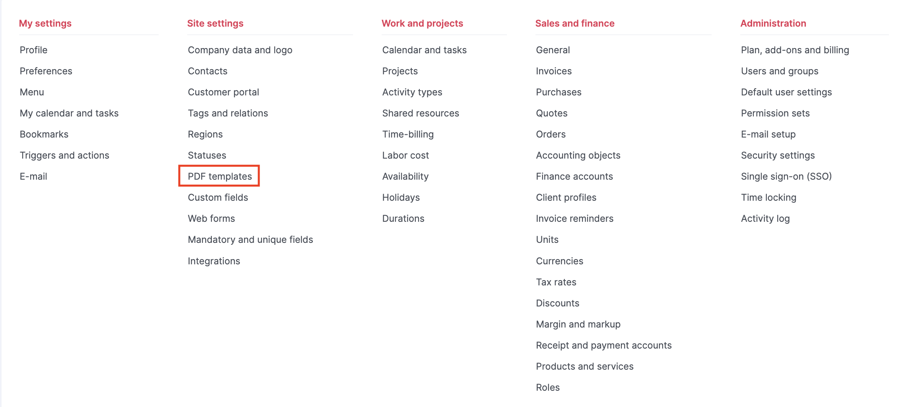Go to Profile settings

click(x=33, y=50)
